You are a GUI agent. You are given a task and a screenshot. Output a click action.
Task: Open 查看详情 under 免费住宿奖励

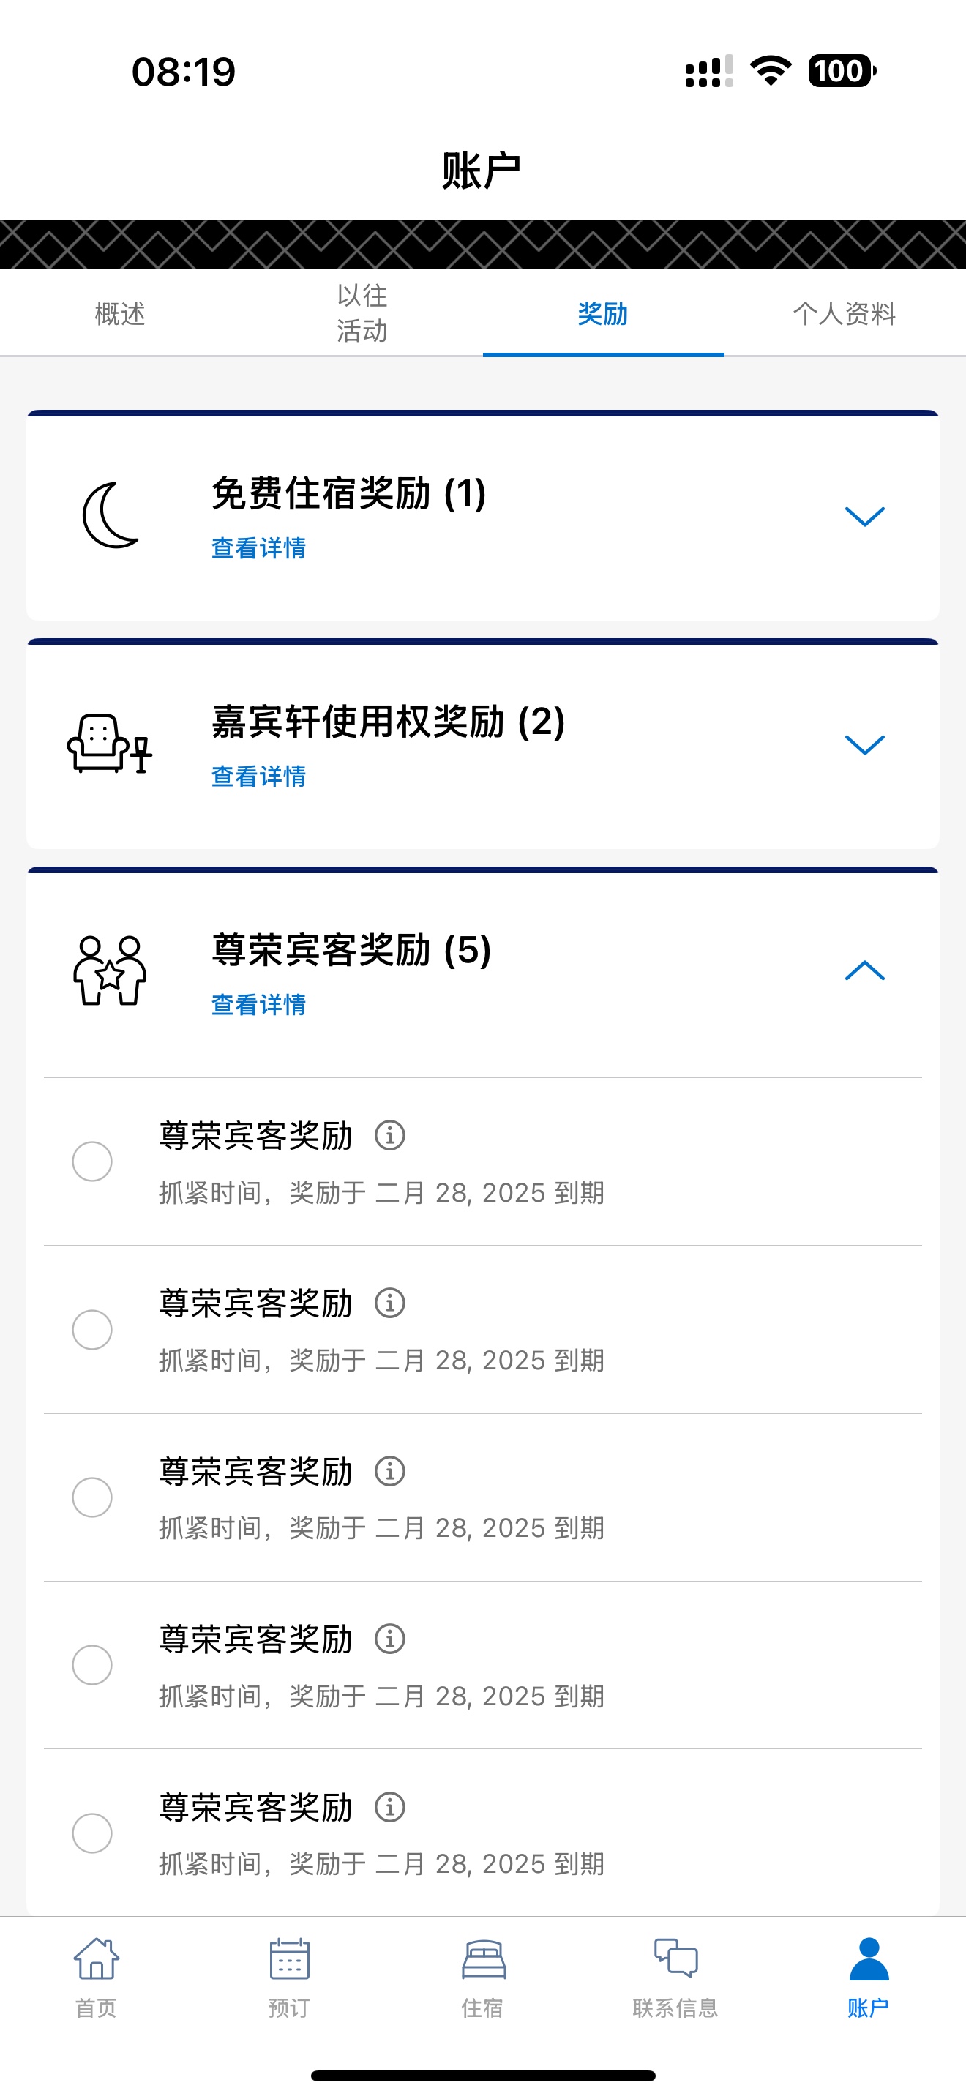coord(258,547)
